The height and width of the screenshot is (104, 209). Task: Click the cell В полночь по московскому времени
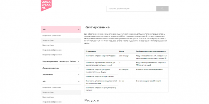152,73
